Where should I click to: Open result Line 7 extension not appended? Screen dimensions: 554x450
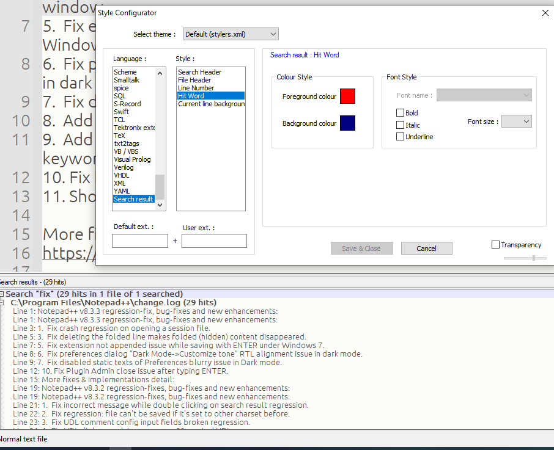(x=169, y=345)
